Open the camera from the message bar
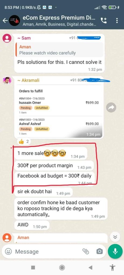Viewport: 124px width, 275px height. [100, 251]
